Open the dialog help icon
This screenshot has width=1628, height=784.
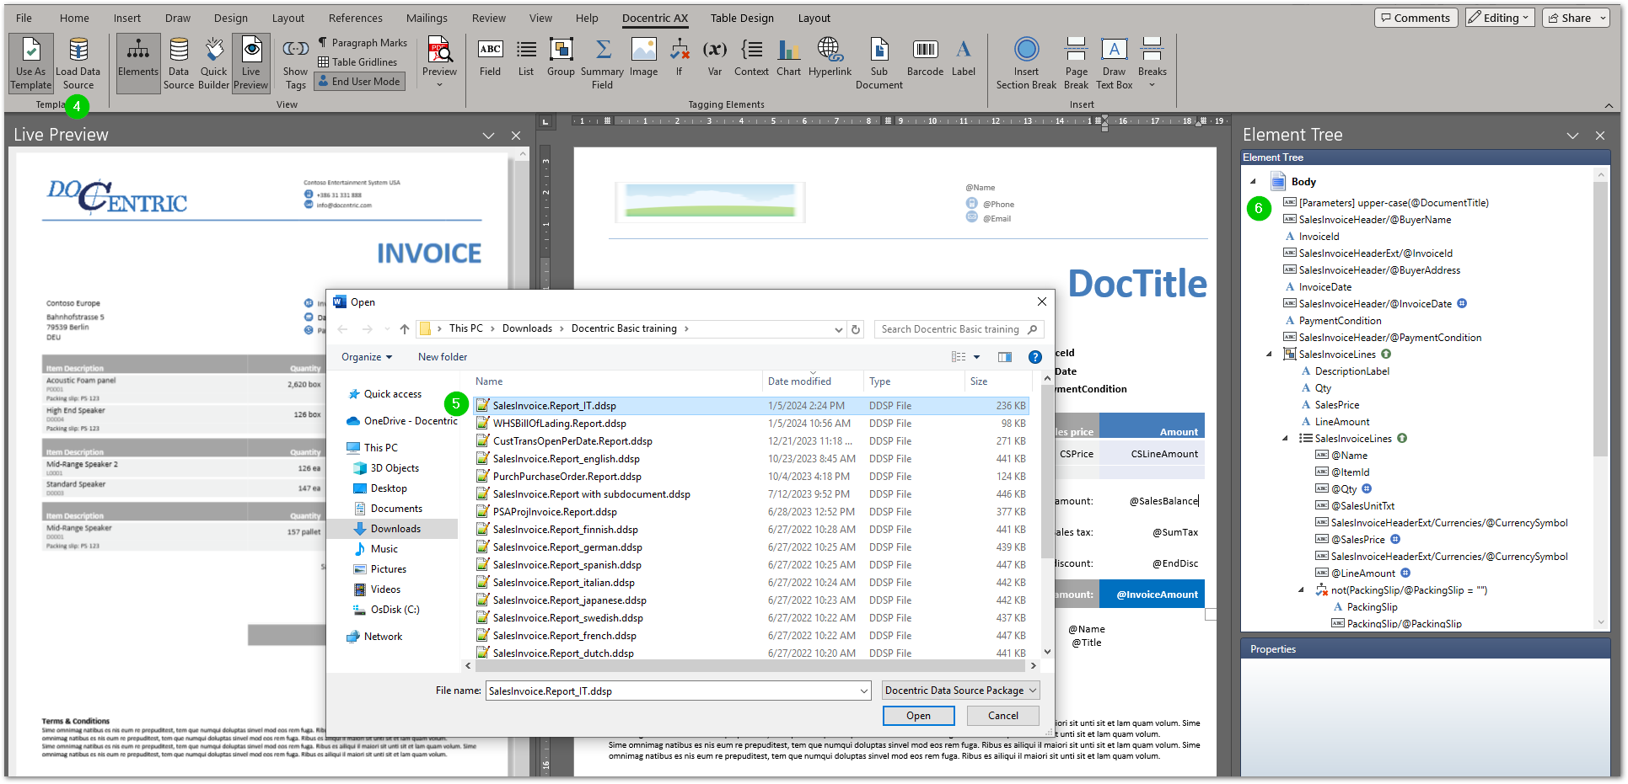point(1035,357)
